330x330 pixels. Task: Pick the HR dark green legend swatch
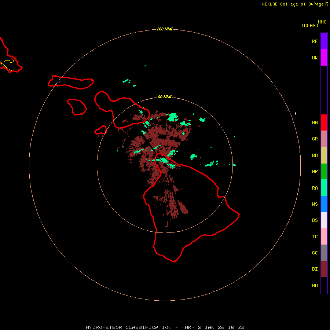click(324, 172)
